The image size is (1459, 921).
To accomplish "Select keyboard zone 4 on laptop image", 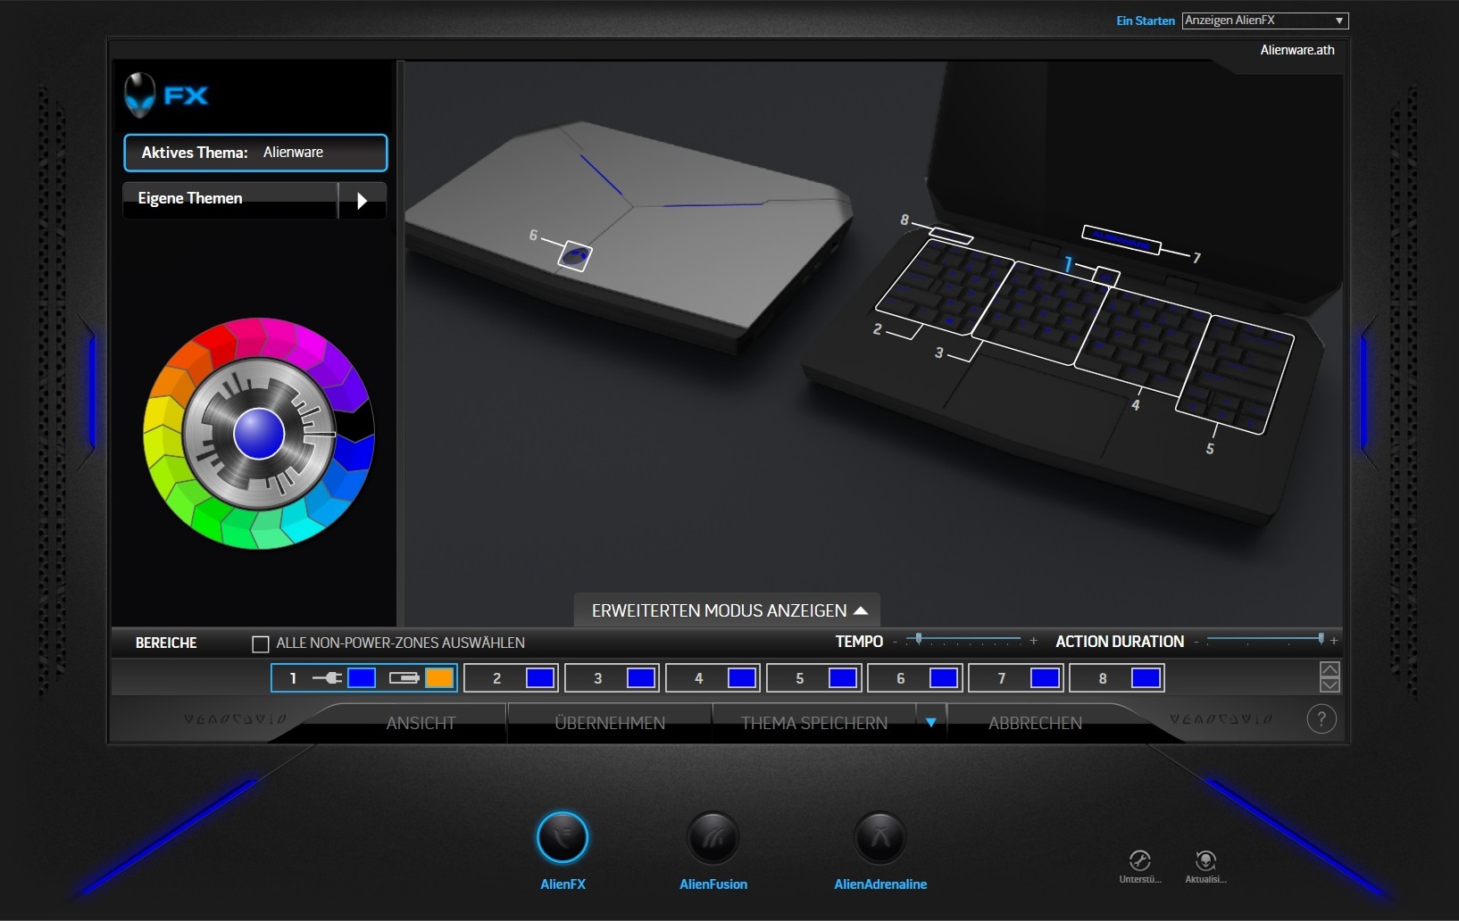I will coord(1141,341).
